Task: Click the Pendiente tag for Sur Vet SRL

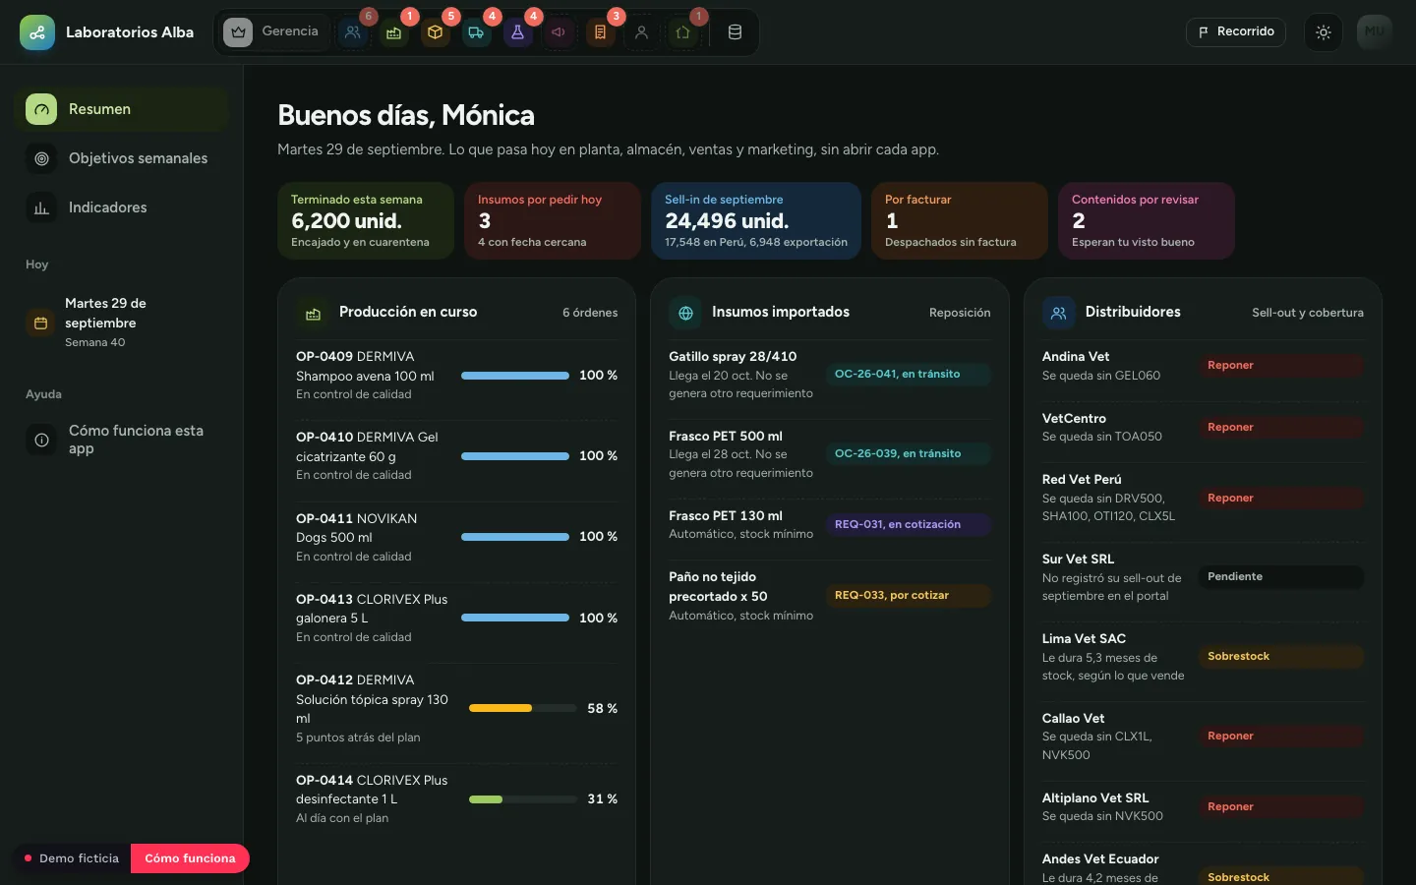Action: tap(1281, 577)
